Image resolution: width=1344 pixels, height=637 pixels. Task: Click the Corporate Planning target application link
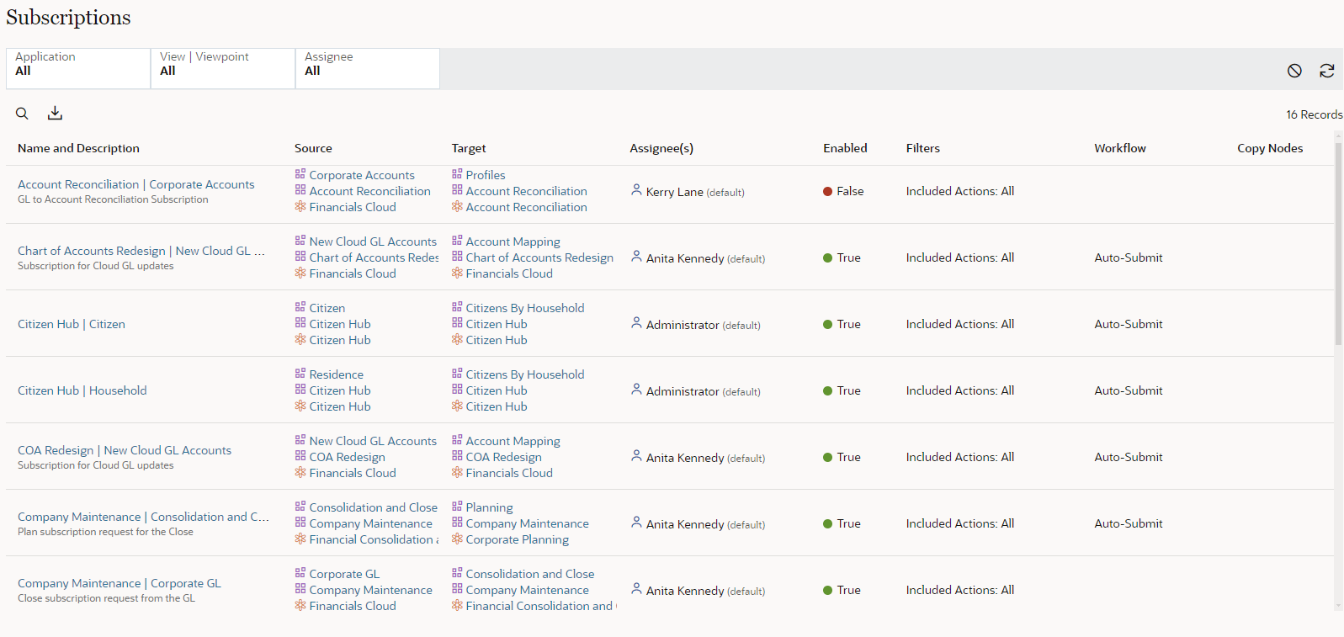(518, 539)
